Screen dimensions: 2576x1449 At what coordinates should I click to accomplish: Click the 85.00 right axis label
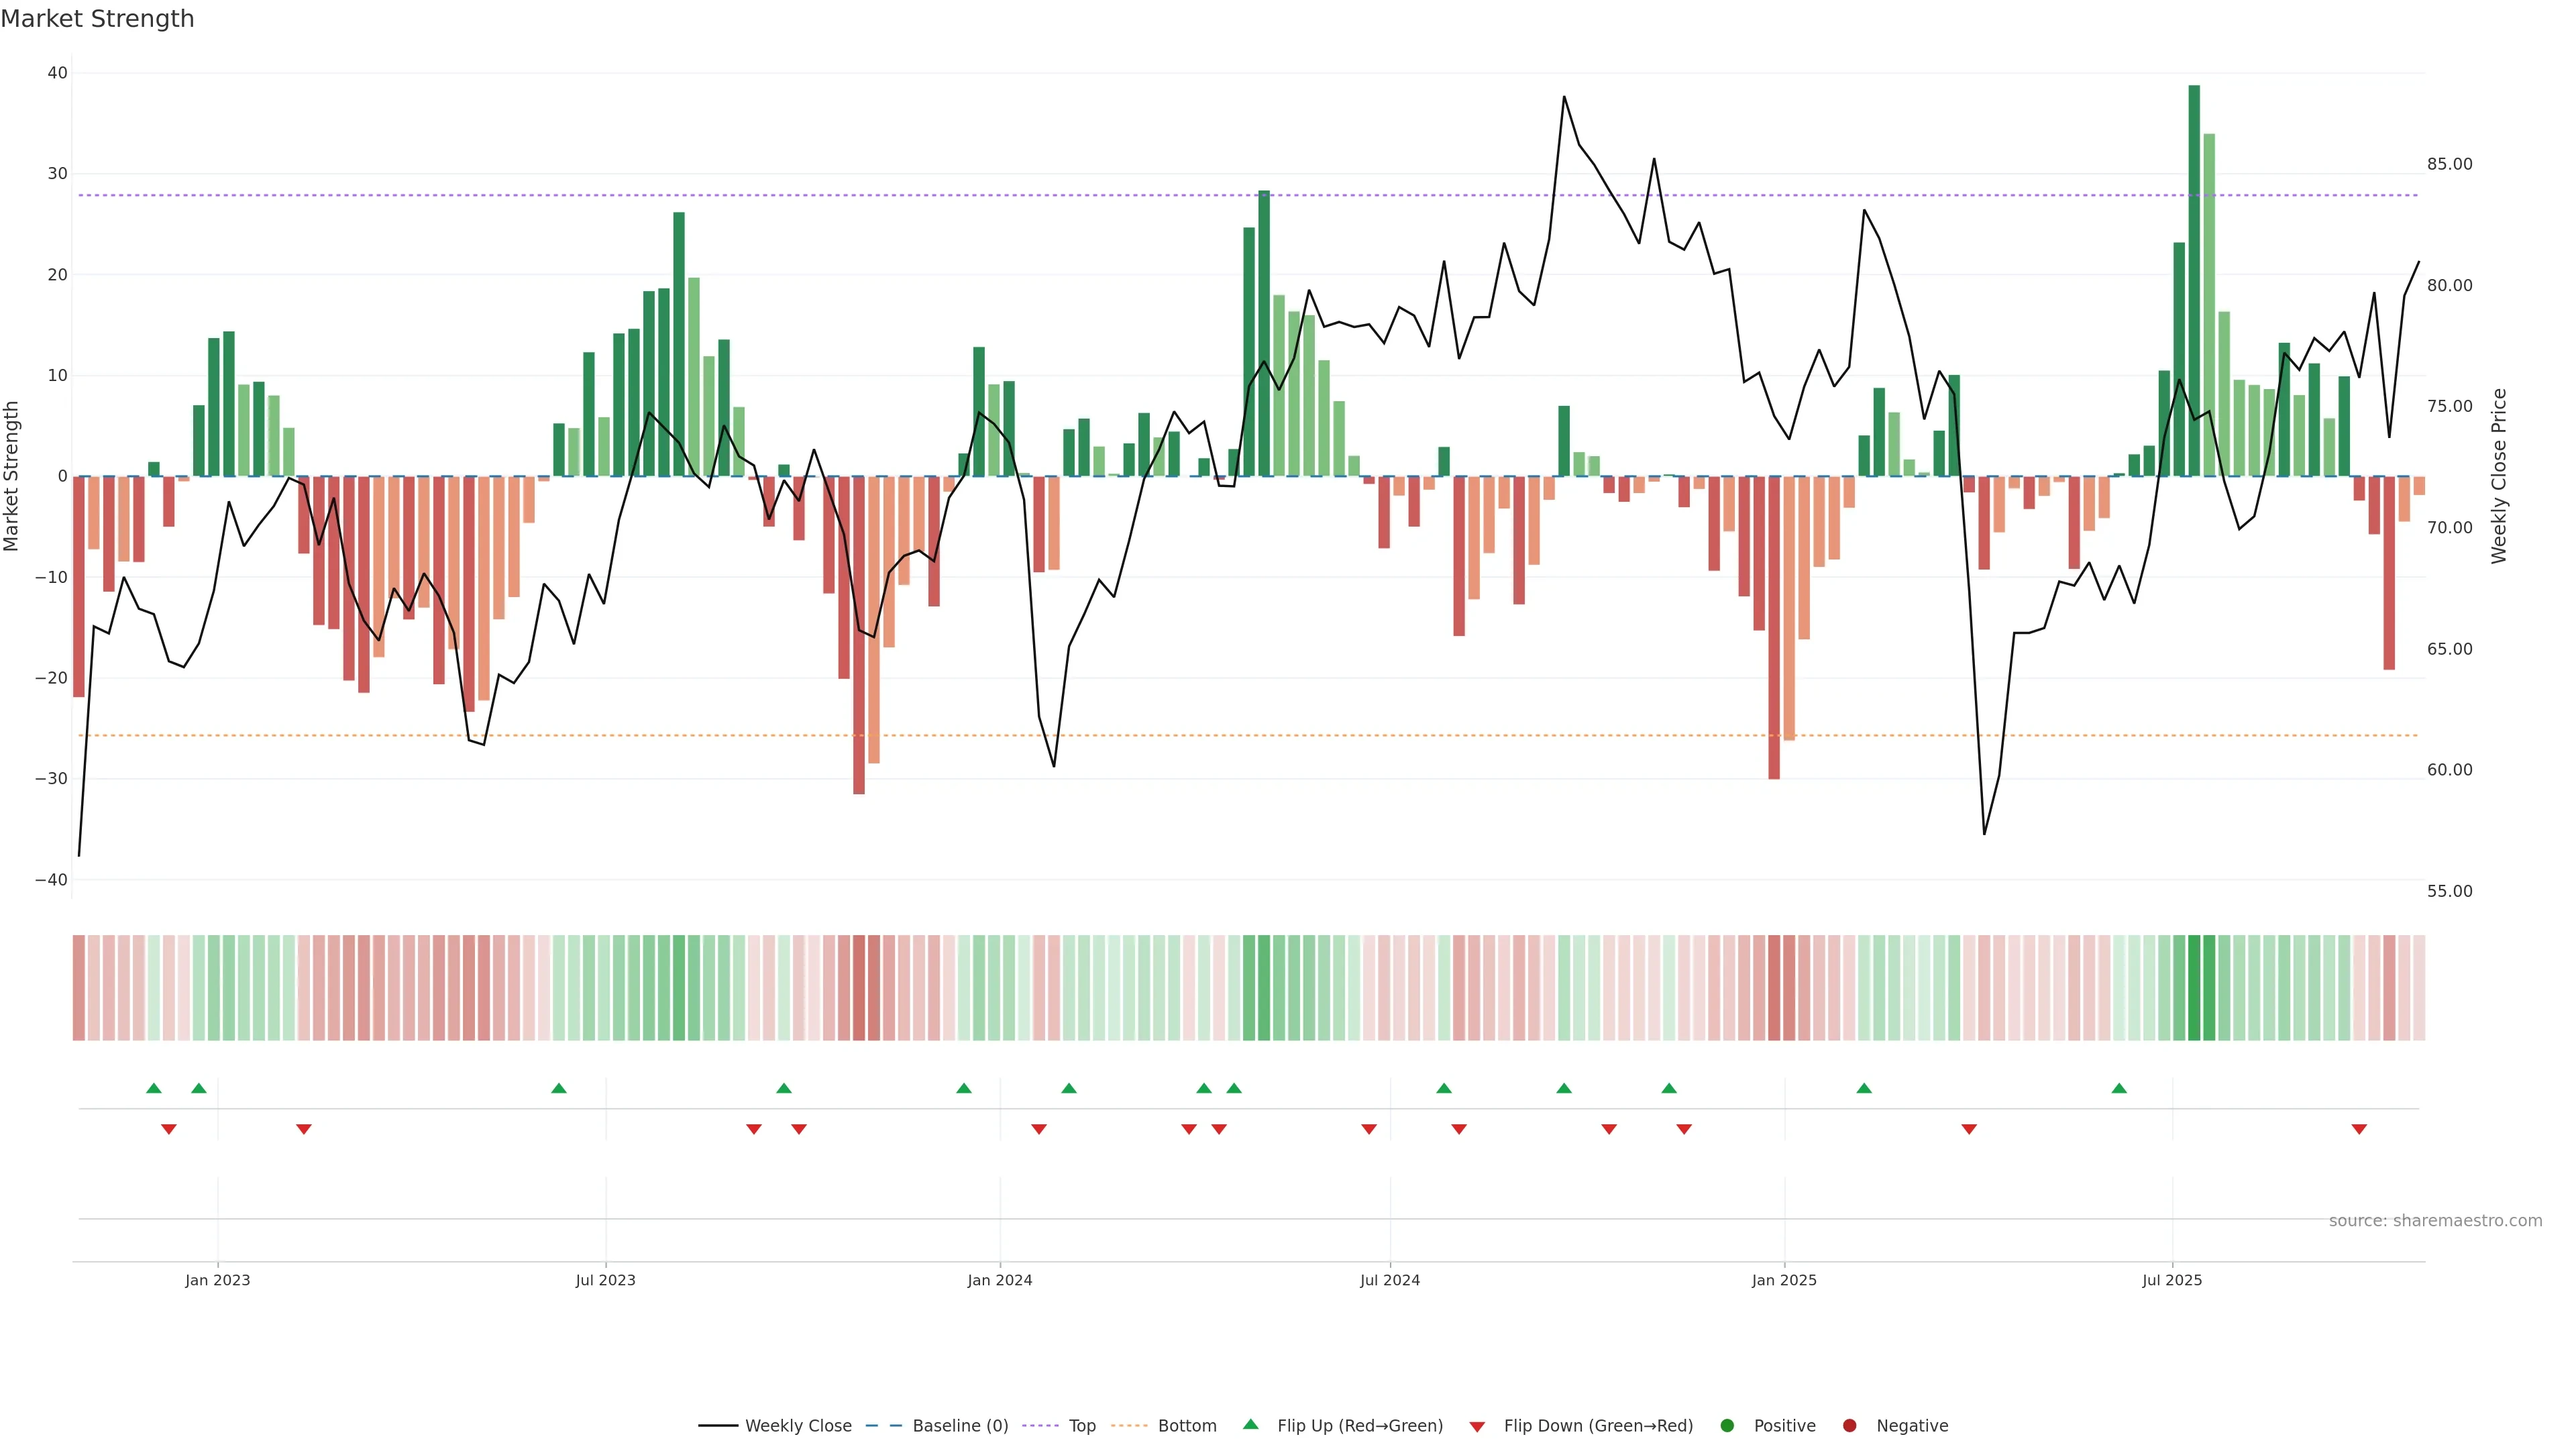pos(2449,164)
